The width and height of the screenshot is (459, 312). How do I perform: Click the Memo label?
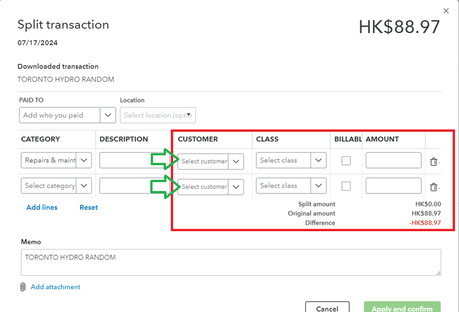tap(31, 242)
